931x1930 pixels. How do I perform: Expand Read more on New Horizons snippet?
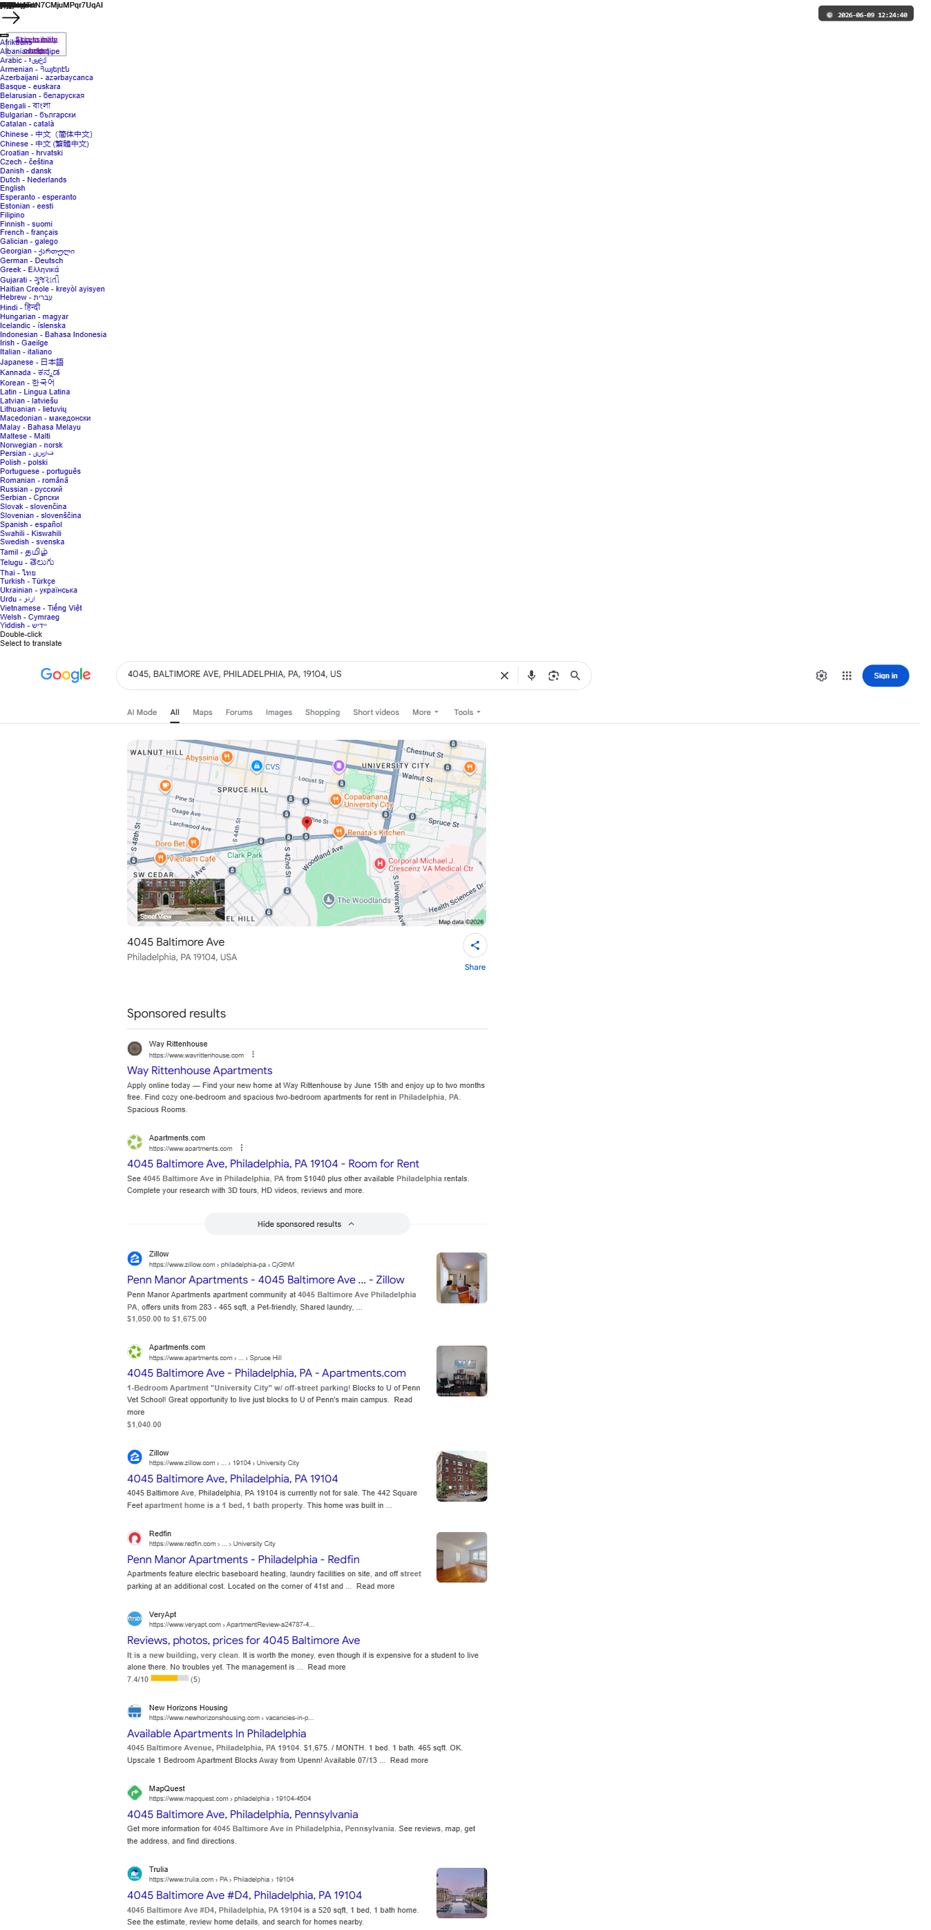click(x=409, y=1760)
